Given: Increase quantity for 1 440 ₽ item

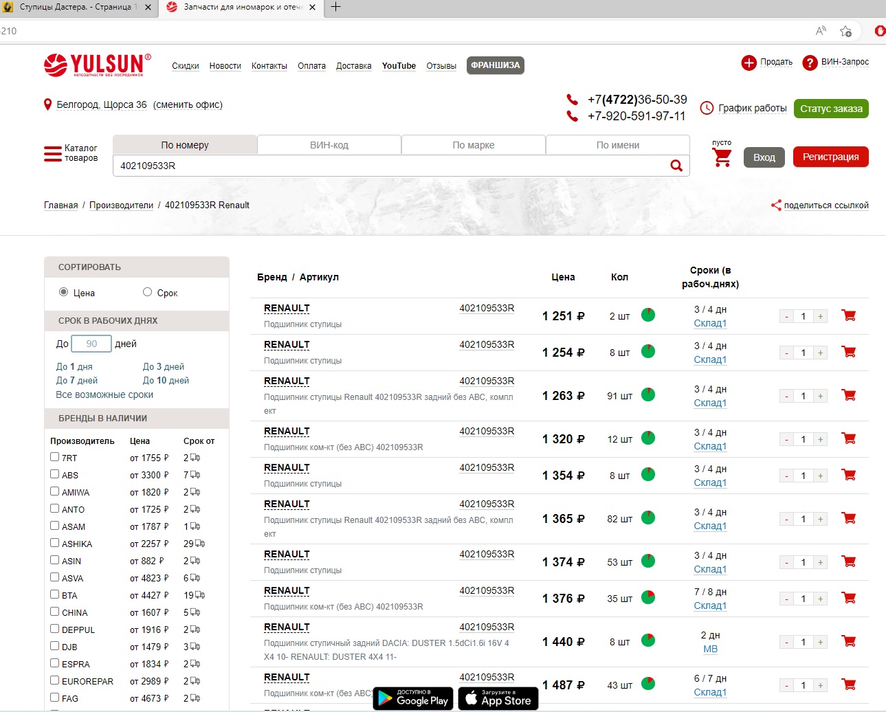Looking at the screenshot, I should point(820,642).
